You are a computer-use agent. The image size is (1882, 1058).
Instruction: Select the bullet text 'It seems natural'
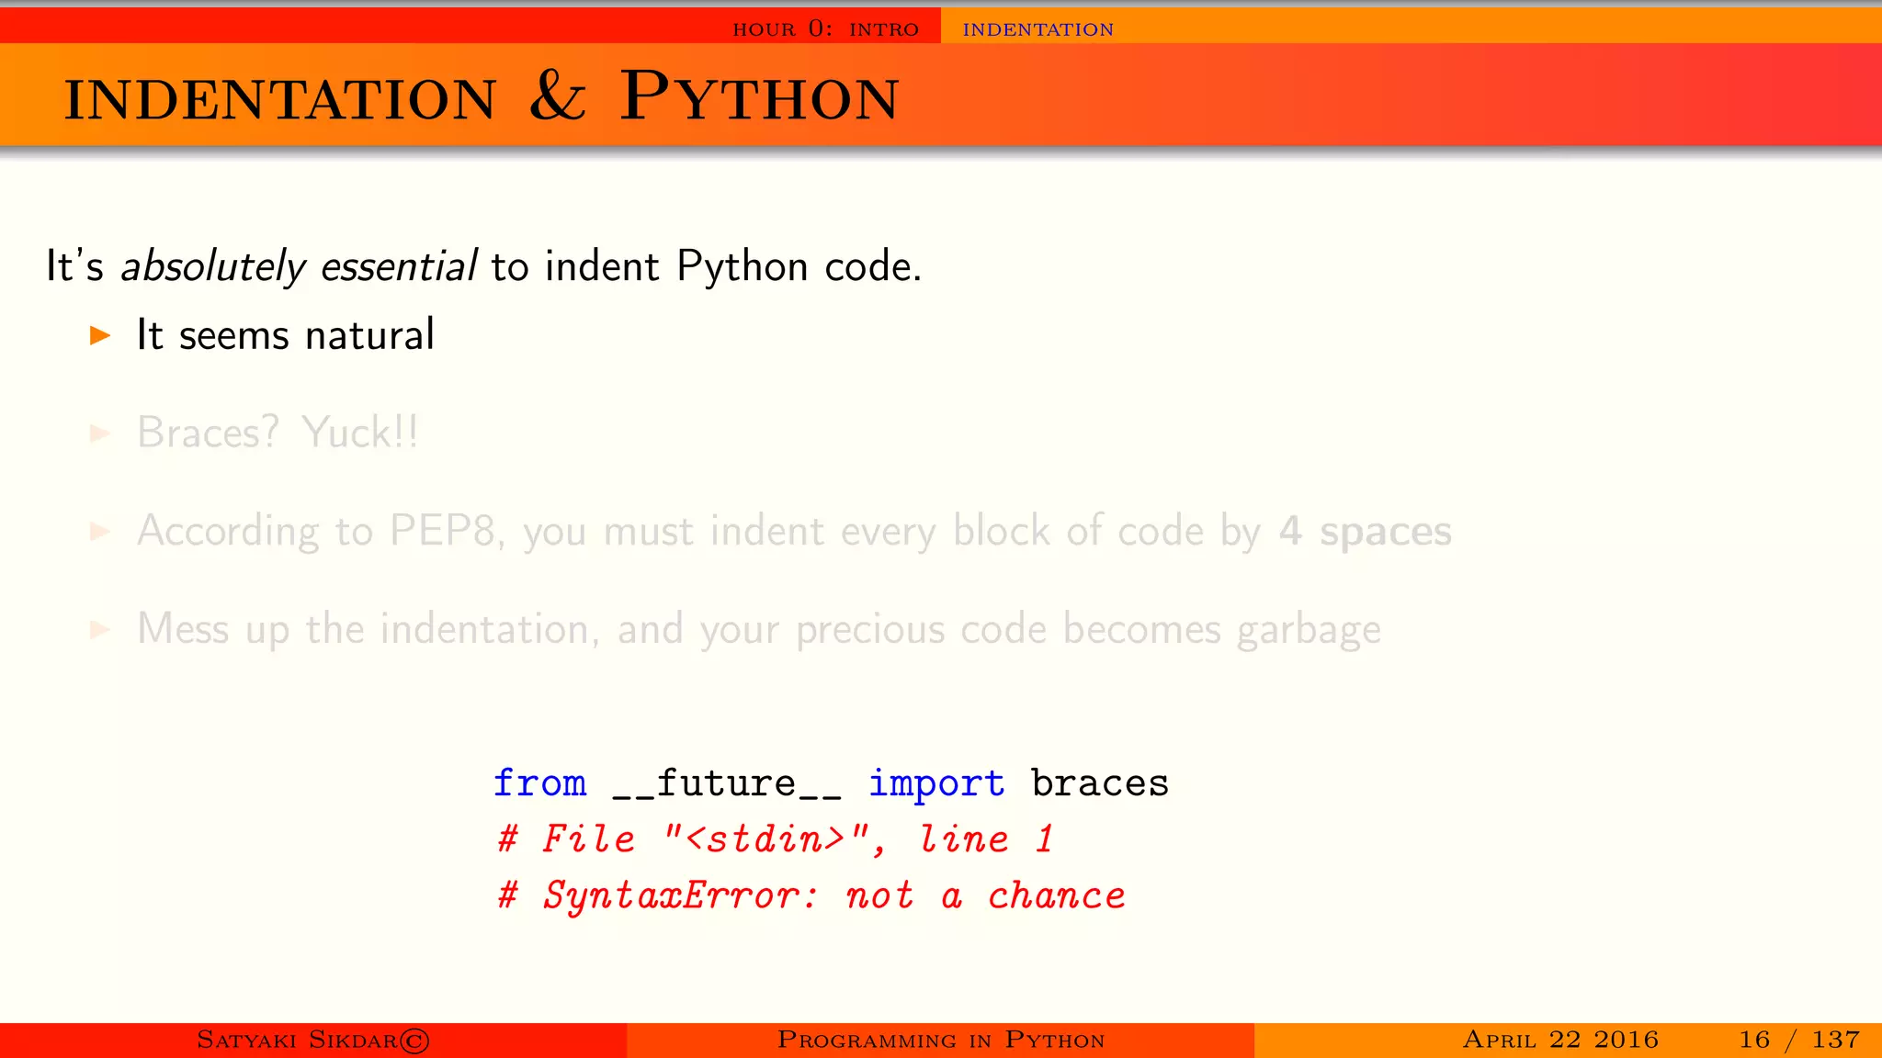click(x=285, y=334)
